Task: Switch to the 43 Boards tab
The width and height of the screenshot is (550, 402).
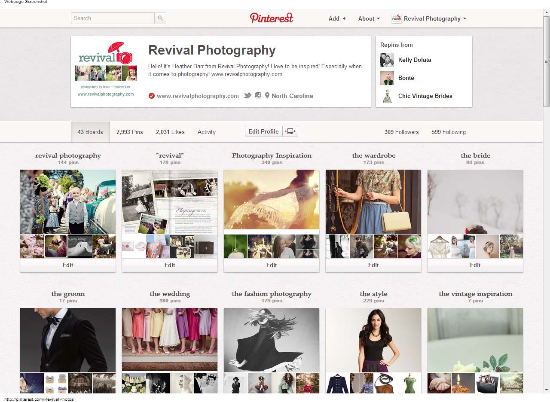Action: (x=90, y=132)
